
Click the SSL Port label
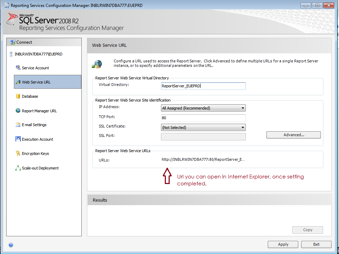(x=107, y=135)
